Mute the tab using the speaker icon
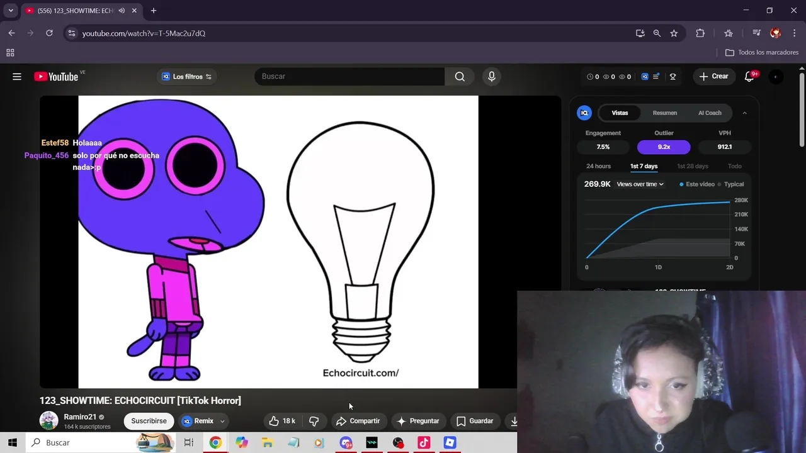Screen dimensions: 806x453 coord(122,11)
